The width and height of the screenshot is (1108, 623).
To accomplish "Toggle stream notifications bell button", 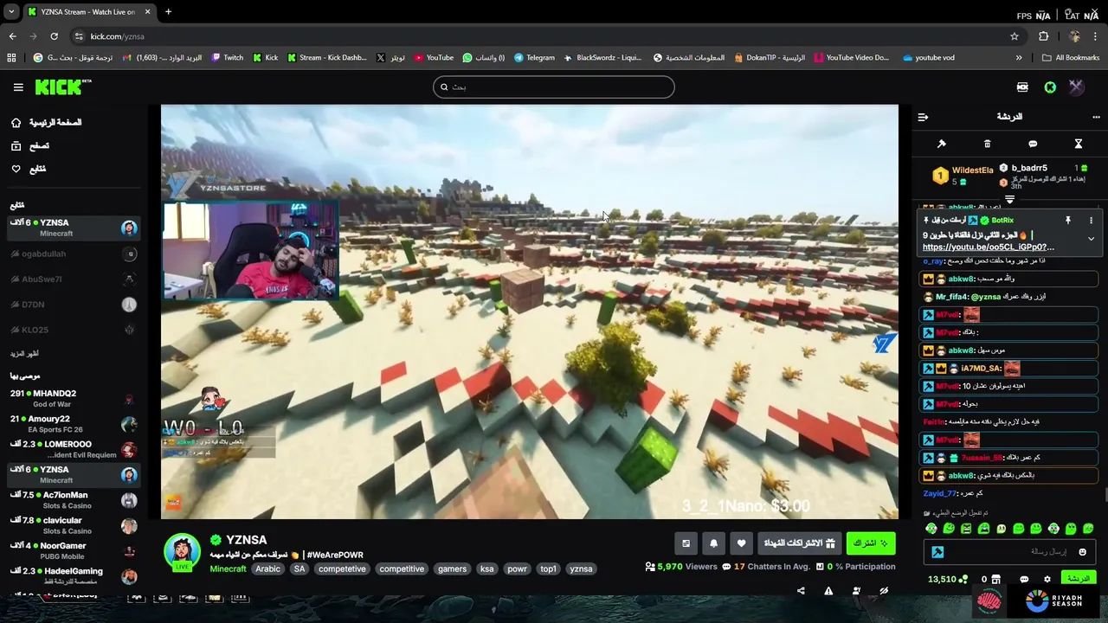I will 713,543.
